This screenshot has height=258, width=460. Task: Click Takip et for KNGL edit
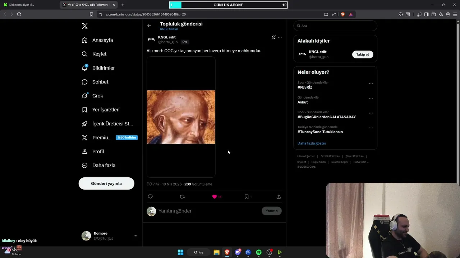[363, 54]
